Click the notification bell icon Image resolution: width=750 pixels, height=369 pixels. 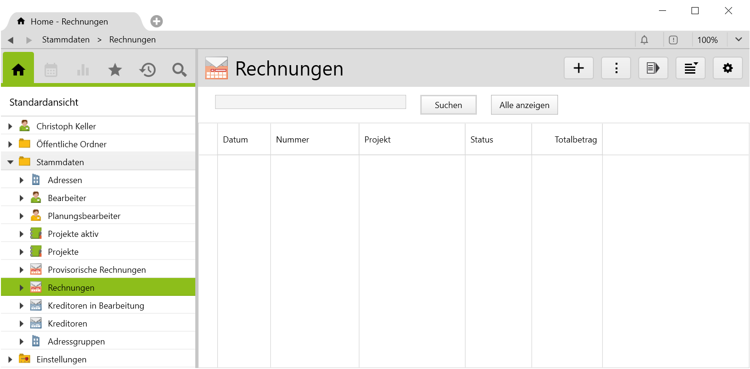click(x=644, y=40)
